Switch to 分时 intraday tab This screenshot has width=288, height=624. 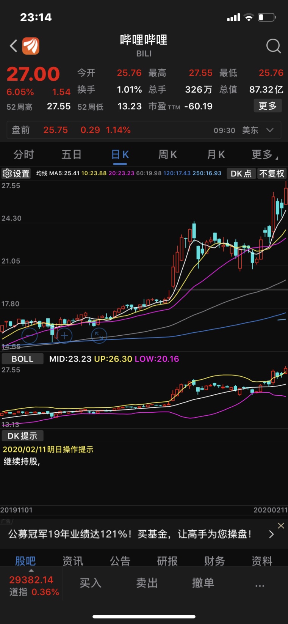[x=24, y=155]
